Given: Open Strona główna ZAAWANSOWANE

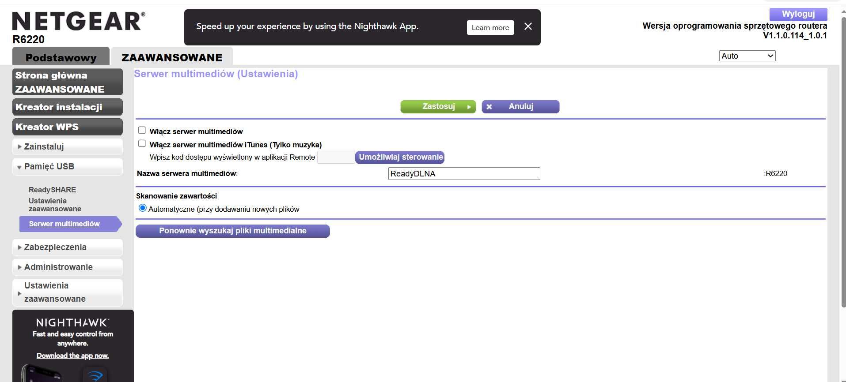Looking at the screenshot, I should tap(68, 82).
